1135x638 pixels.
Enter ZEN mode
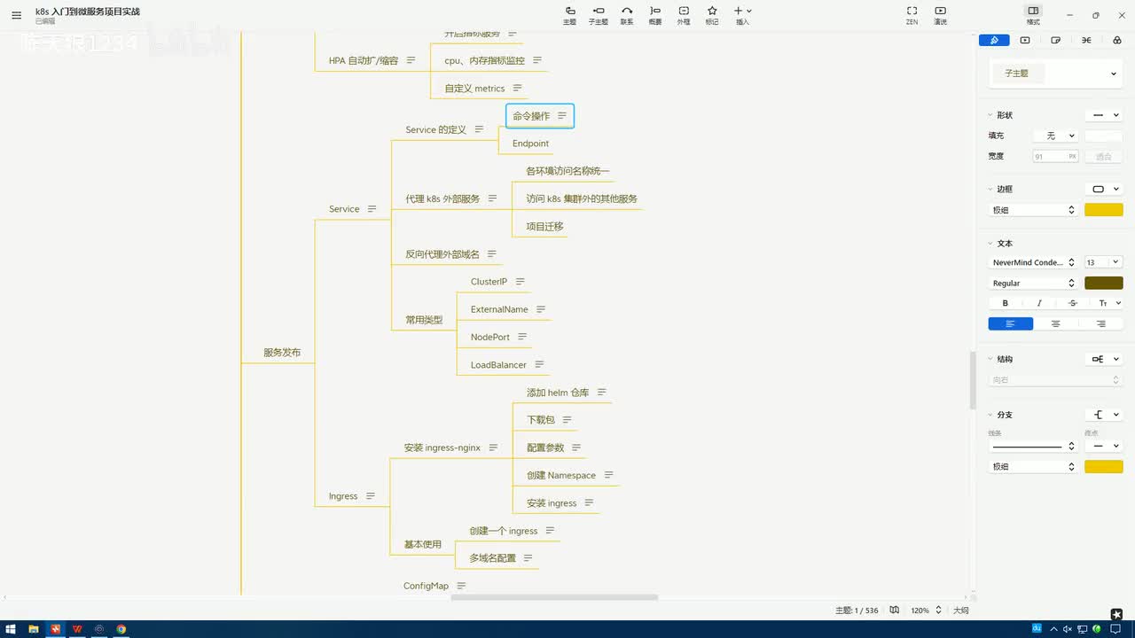pyautogui.click(x=912, y=15)
